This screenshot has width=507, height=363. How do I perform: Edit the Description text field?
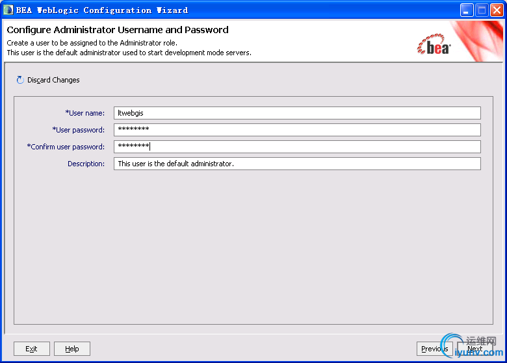coord(297,164)
